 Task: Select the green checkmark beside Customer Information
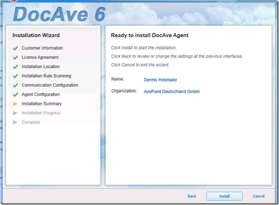pos(16,48)
